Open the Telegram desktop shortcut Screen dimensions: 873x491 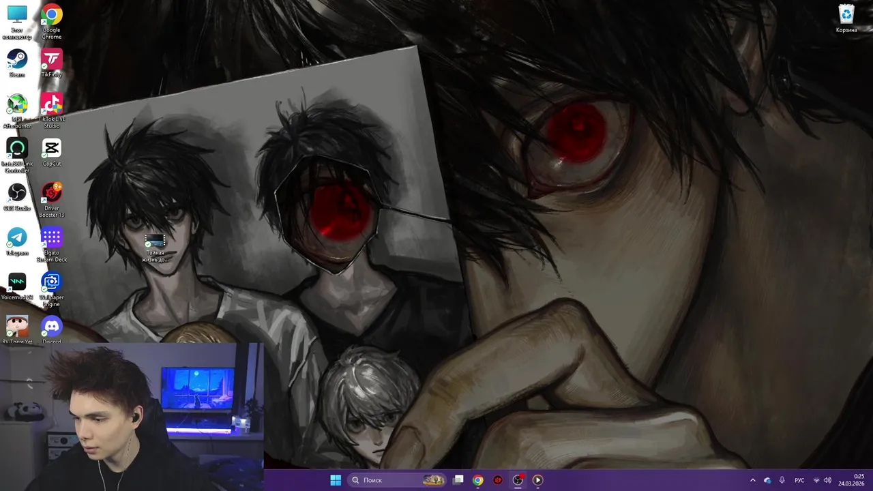17,241
